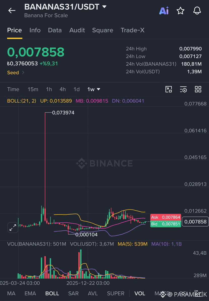Click the chart low label 0,000104
This screenshot has width=209, height=301.
click(86, 235)
